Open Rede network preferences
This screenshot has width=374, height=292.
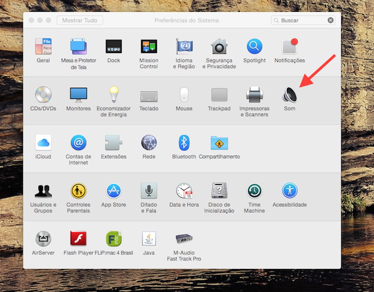(149, 142)
